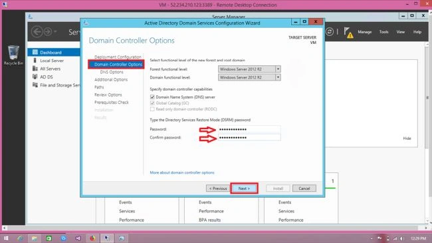Click the Remote Desktop taskbar icon
432x243 pixels.
pyautogui.click(x=107, y=238)
